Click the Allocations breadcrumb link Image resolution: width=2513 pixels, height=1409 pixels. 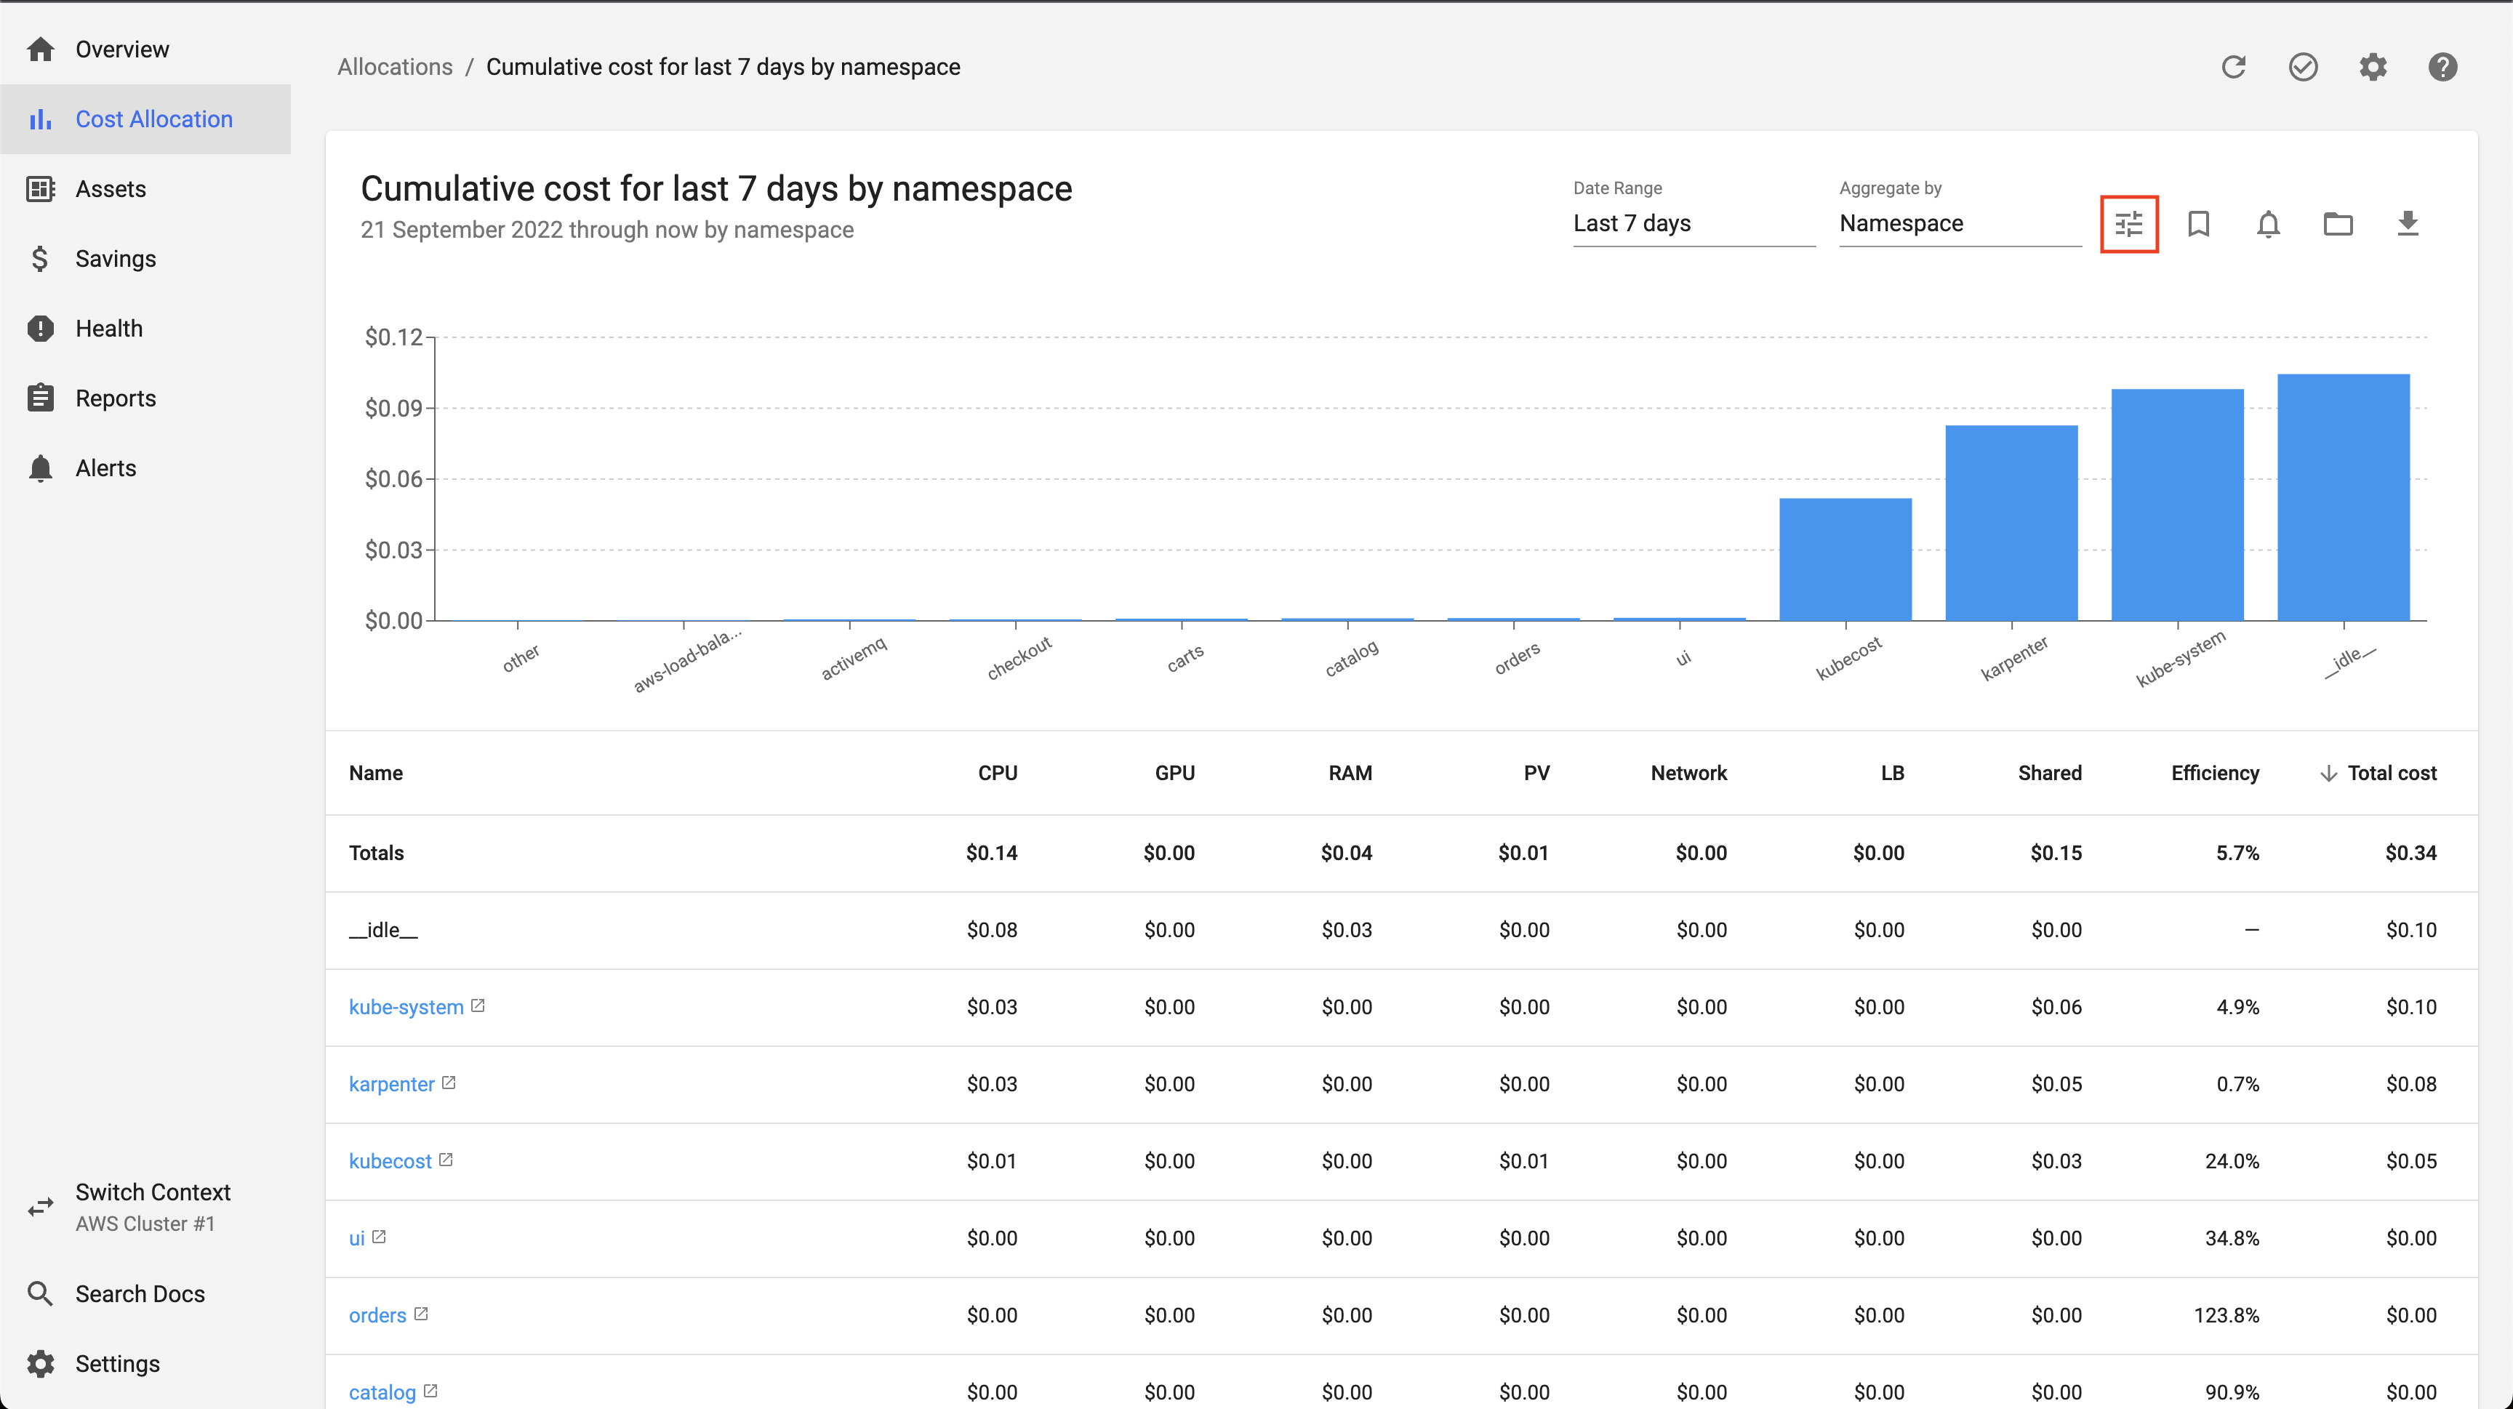394,66
